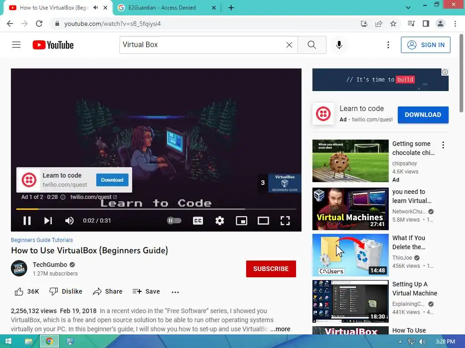
Task: Enter full screen mode icon
Action: [285, 221]
